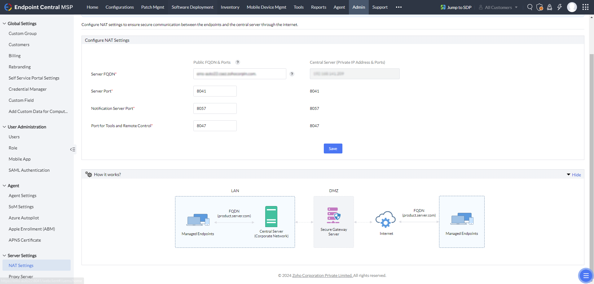Open the Home tab
The image size is (594, 284).
[x=92, y=7]
